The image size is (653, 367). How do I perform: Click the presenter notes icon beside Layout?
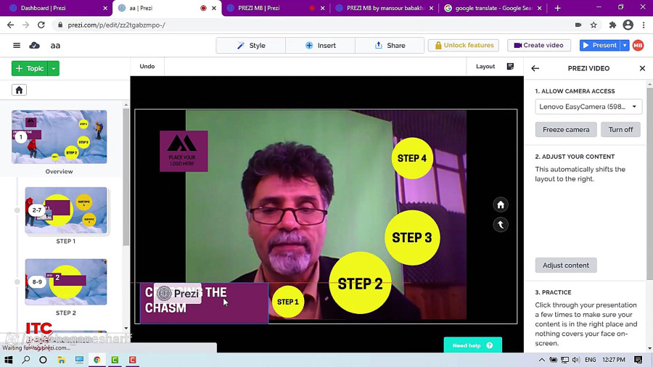(510, 67)
